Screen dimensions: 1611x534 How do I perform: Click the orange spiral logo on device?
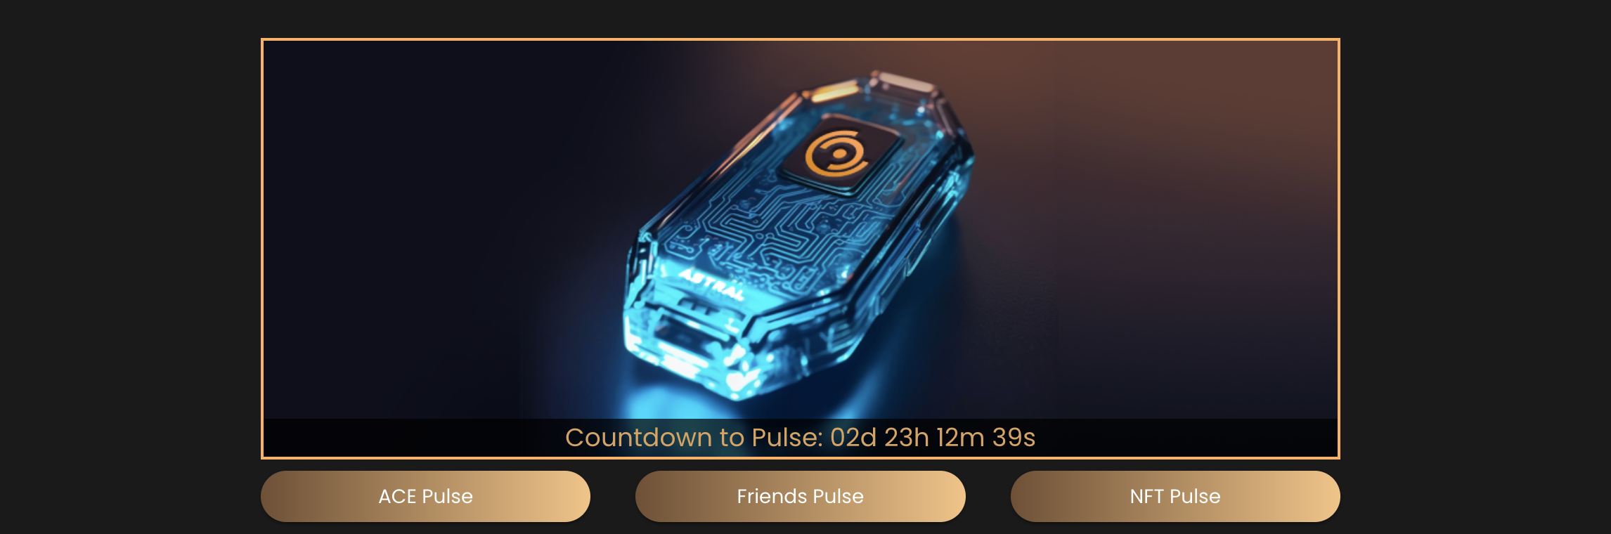pyautogui.click(x=836, y=153)
